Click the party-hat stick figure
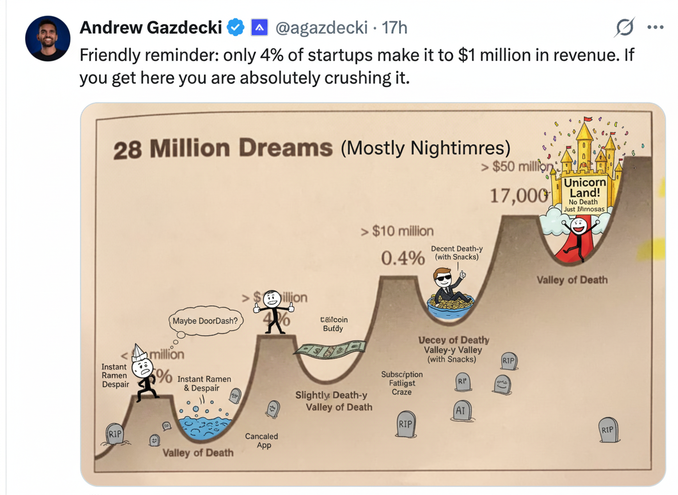This screenshot has width=678, height=495. tap(144, 372)
